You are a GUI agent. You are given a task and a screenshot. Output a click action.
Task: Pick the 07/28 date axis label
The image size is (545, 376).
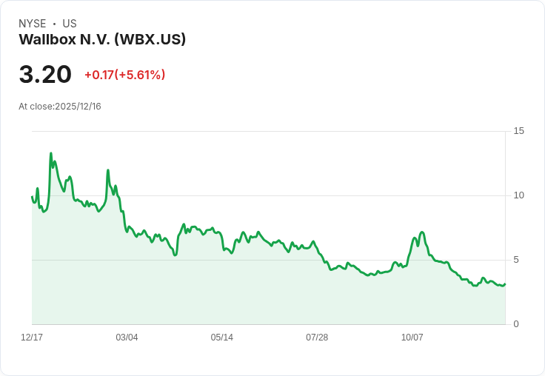317,338
